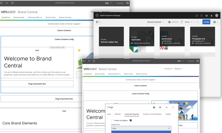Image resolution: width=222 pixels, height=133 pixels.
Task: Open annotate icon beside Preview in back-left window
Action: coord(127,3)
